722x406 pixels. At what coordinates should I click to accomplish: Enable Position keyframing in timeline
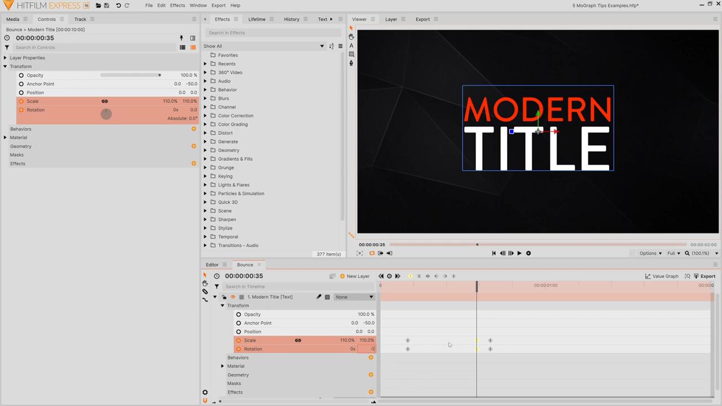click(239, 332)
